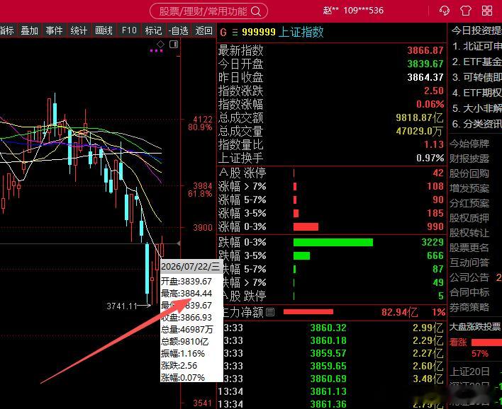Open 公司公告 list
This screenshot has height=409, width=502.
click(x=469, y=277)
